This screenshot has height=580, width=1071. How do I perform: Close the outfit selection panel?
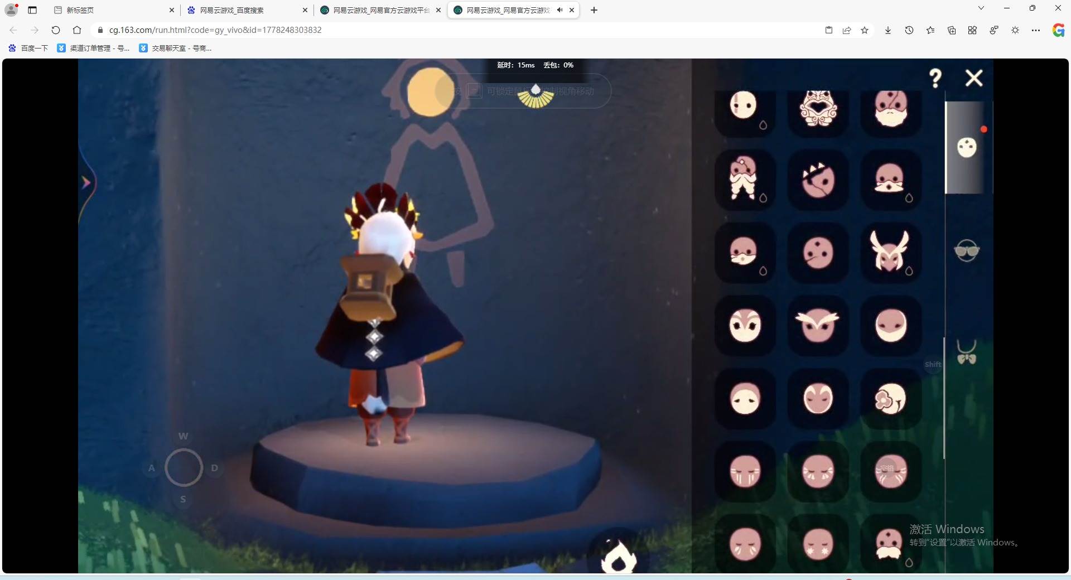974,78
